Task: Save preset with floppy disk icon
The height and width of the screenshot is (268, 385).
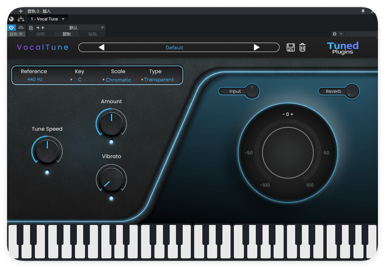Action: coord(290,48)
